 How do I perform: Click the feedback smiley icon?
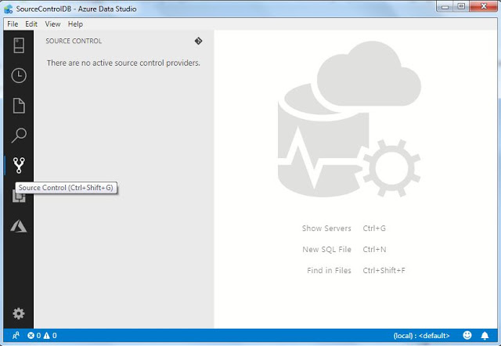[467, 335]
